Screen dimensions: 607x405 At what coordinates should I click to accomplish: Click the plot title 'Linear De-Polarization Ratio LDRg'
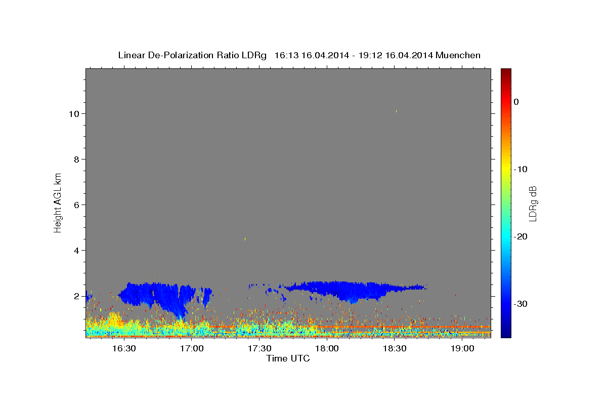tap(192, 55)
